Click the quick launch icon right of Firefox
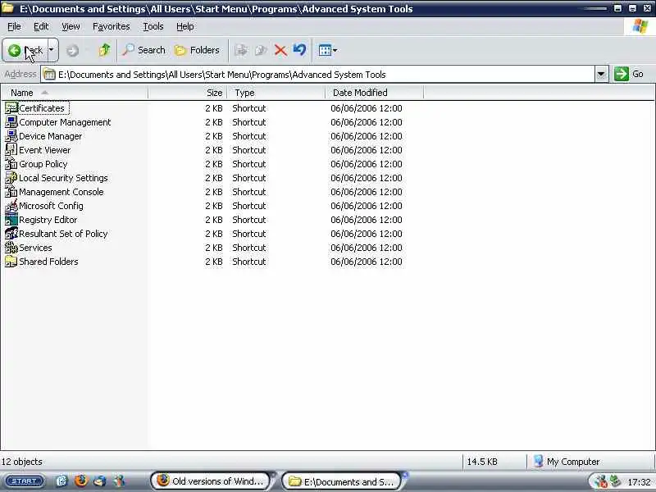Screen dimensions: 656x492 [100, 481]
